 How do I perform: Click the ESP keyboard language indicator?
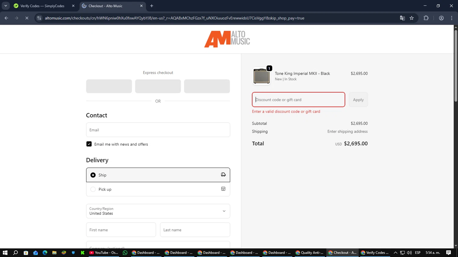(418, 253)
